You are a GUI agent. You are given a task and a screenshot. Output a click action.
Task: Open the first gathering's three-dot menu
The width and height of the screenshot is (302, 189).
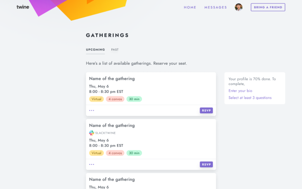point(92,111)
